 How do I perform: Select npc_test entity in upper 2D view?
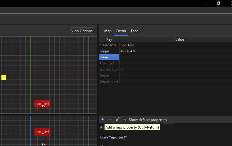42,104
